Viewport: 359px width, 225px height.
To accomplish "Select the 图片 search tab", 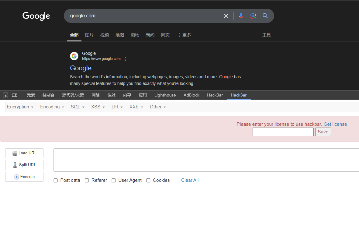I will point(89,35).
